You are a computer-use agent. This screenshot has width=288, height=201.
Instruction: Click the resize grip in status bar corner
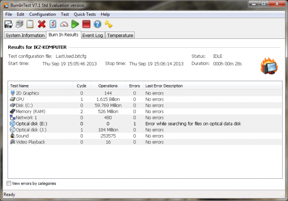(283, 196)
